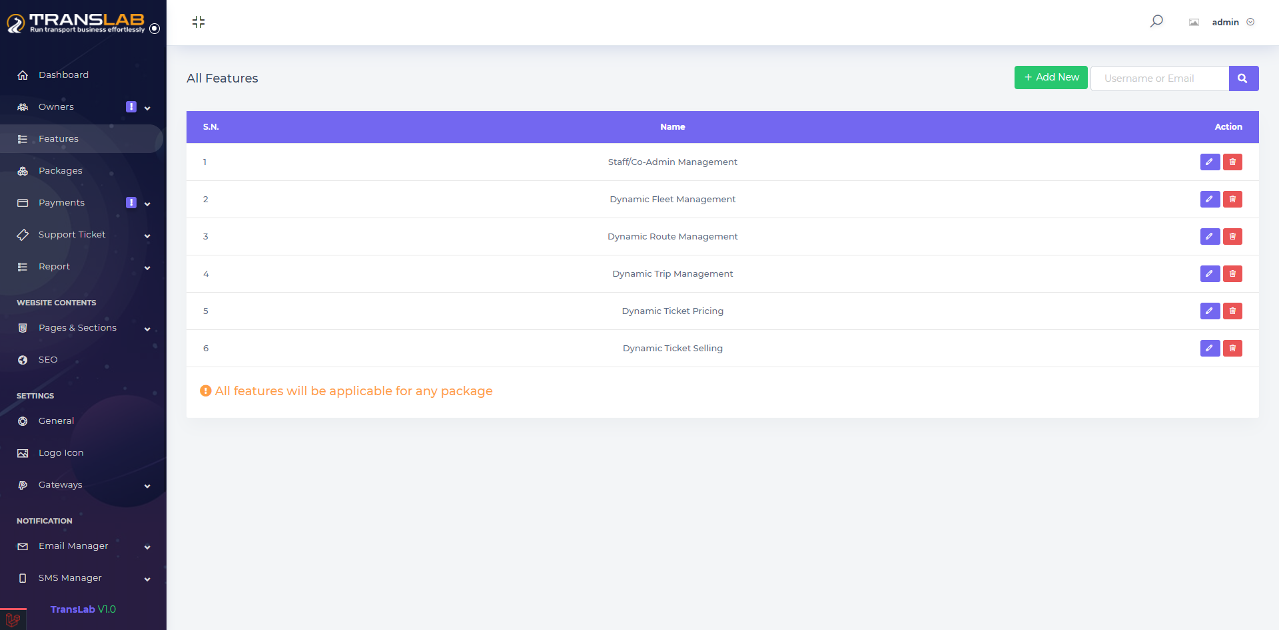Image resolution: width=1279 pixels, height=630 pixels.
Task: Open the SEO menu item
Action: click(x=48, y=360)
